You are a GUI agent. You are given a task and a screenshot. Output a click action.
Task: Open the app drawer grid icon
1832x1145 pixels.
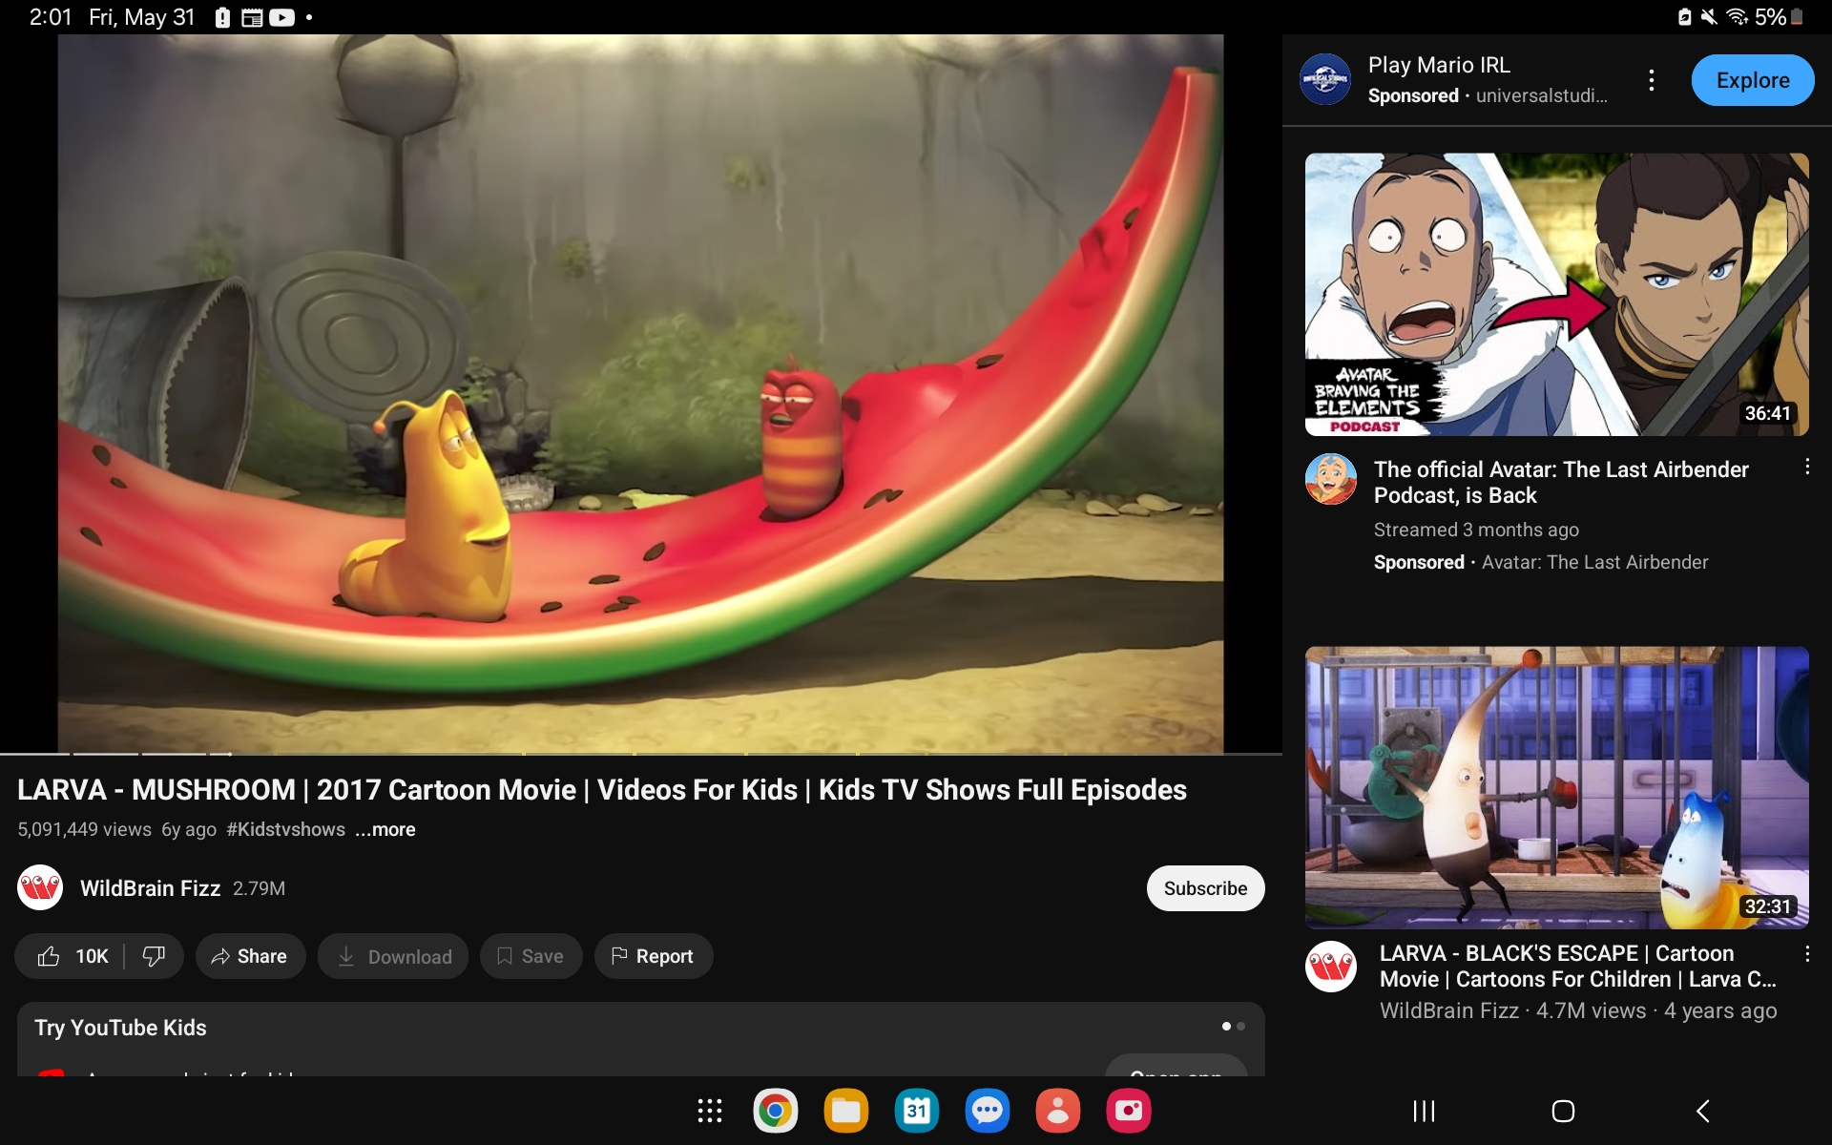[709, 1111]
